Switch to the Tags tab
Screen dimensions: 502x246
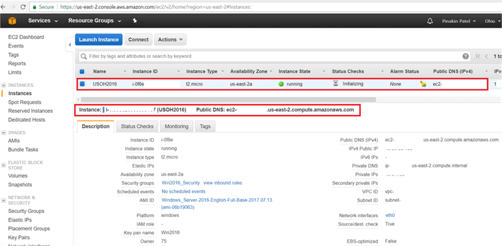(x=205, y=126)
